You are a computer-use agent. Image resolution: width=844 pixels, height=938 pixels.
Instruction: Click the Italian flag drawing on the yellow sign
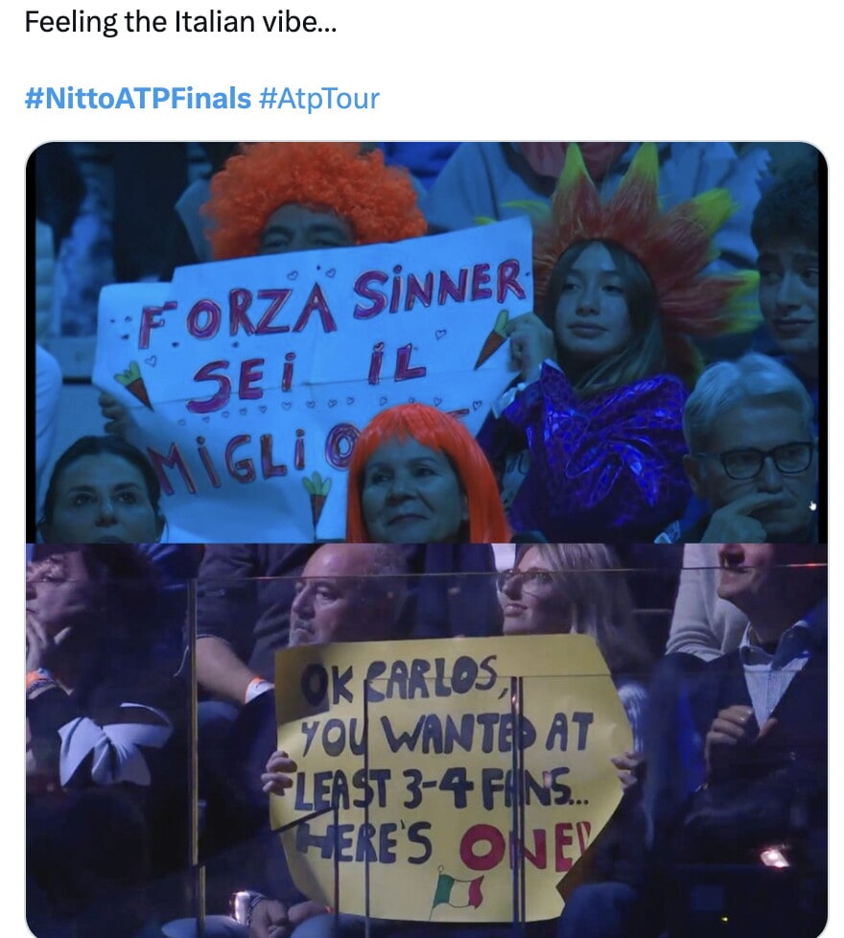pyautogui.click(x=458, y=891)
